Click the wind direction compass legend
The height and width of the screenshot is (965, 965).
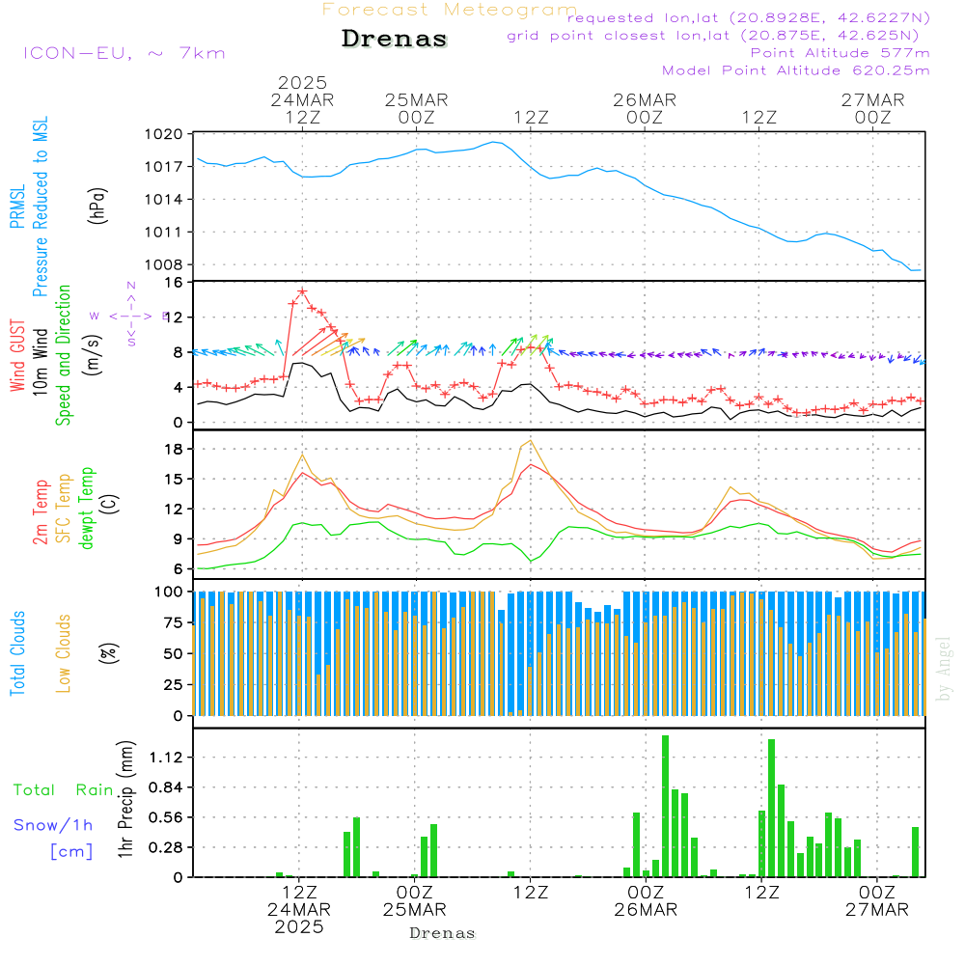pyautogui.click(x=130, y=316)
